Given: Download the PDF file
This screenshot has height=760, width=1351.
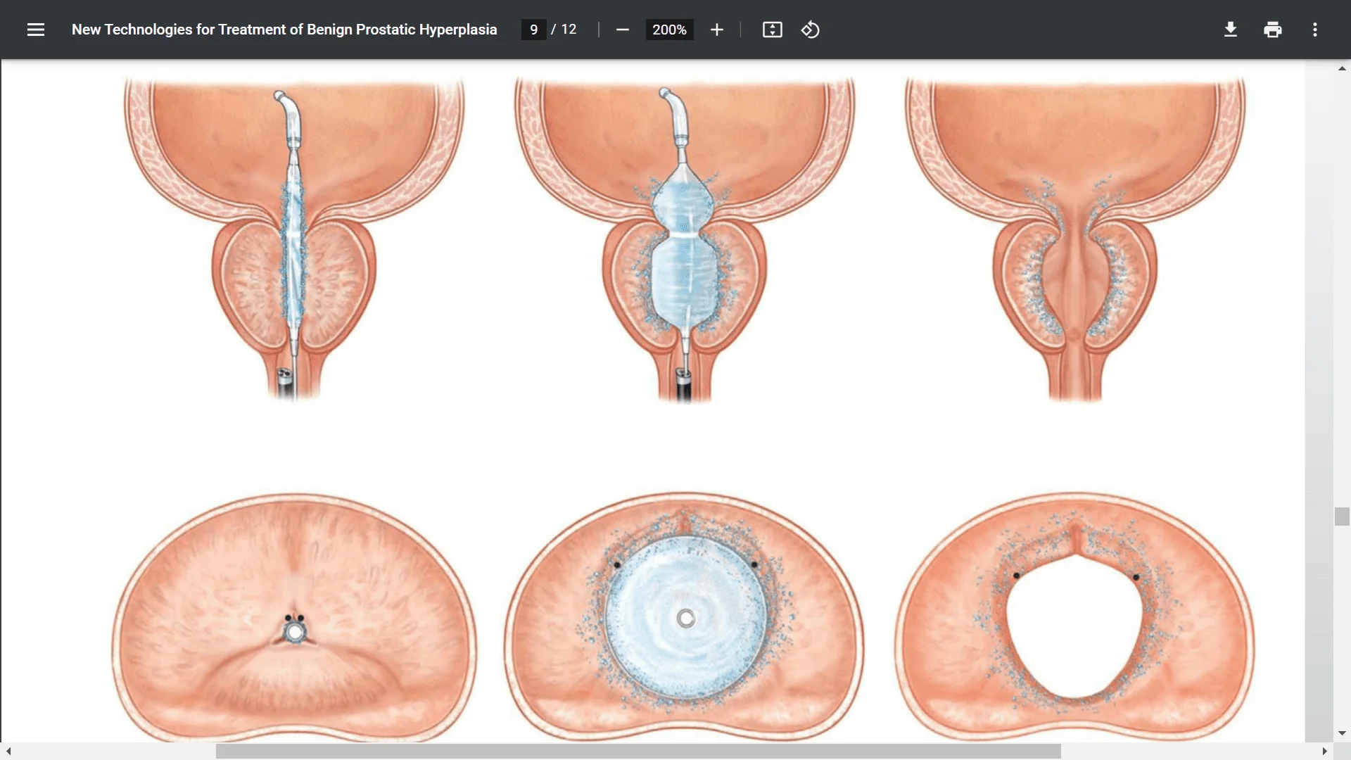Looking at the screenshot, I should click(1230, 30).
